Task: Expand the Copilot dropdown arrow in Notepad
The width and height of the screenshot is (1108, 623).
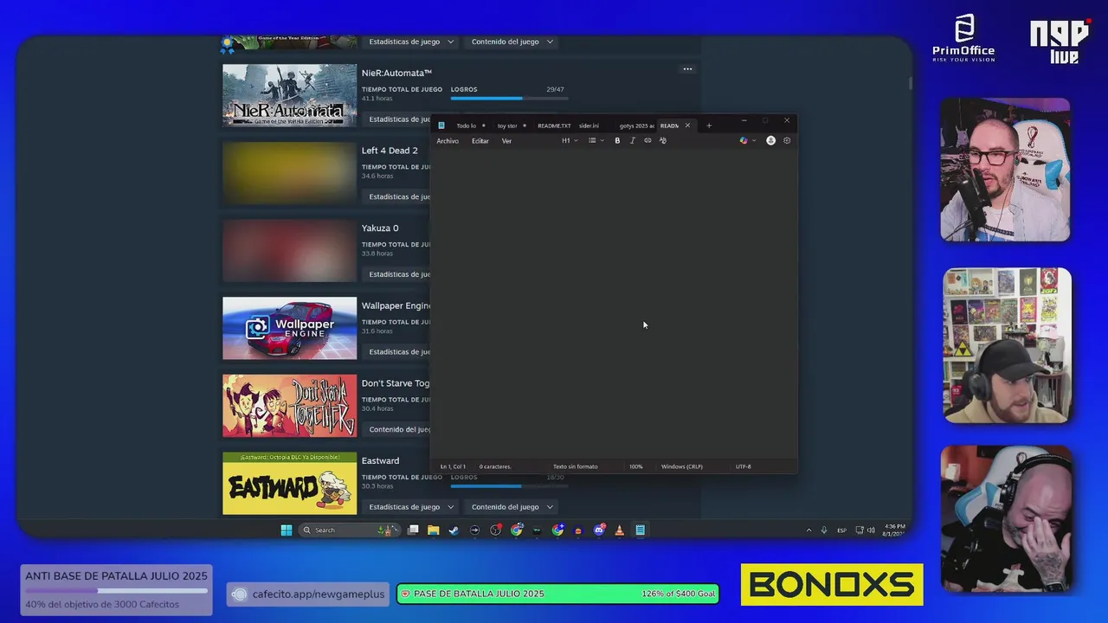Action: [x=753, y=140]
